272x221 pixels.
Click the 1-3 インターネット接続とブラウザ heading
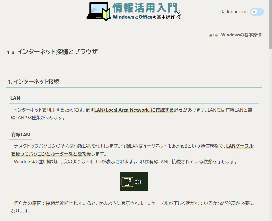[52, 52]
